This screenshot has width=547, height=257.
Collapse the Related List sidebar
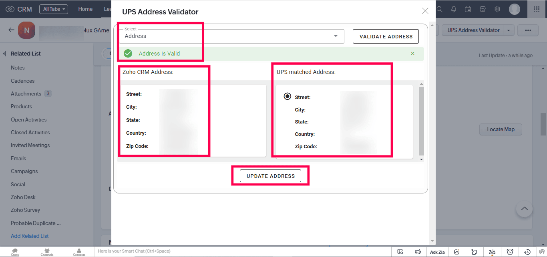point(5,54)
